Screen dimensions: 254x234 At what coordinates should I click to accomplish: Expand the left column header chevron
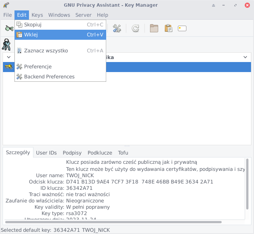click(x=9, y=57)
